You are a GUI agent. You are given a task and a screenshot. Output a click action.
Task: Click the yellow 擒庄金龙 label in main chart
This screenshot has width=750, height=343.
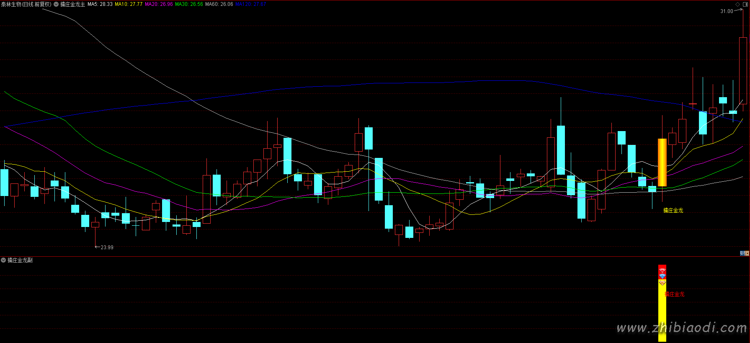coord(673,210)
